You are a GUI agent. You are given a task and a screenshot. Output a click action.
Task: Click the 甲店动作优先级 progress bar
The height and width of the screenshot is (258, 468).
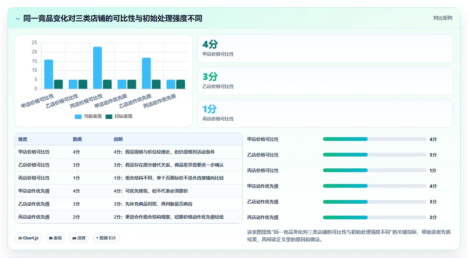tap(374, 186)
